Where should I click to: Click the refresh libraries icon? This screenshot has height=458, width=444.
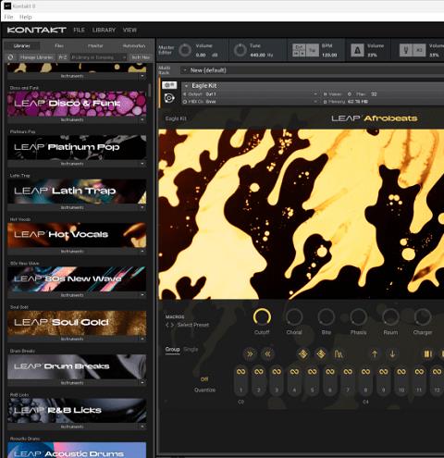pos(10,57)
